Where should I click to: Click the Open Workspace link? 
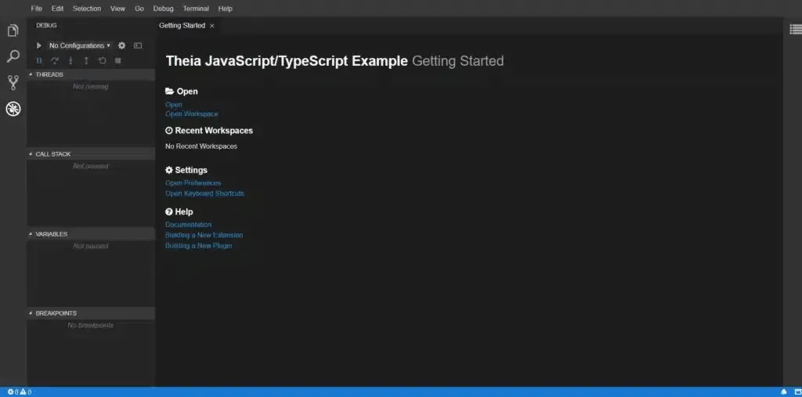tap(192, 114)
